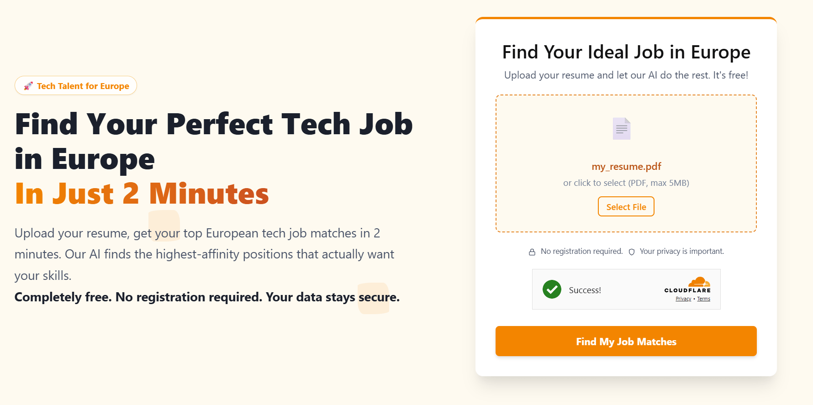Click the Tech Talent for Europe badge
813x405 pixels.
[x=76, y=86]
